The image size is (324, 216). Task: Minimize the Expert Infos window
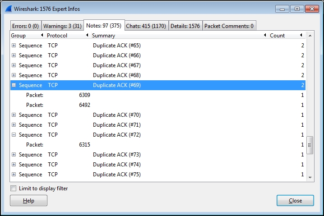tap(282, 9)
